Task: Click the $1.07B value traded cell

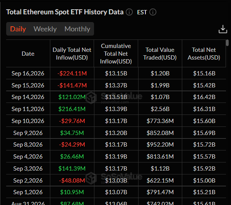Action: click(160, 97)
